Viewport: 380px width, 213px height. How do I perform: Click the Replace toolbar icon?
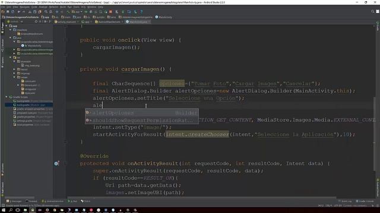[50, 12]
